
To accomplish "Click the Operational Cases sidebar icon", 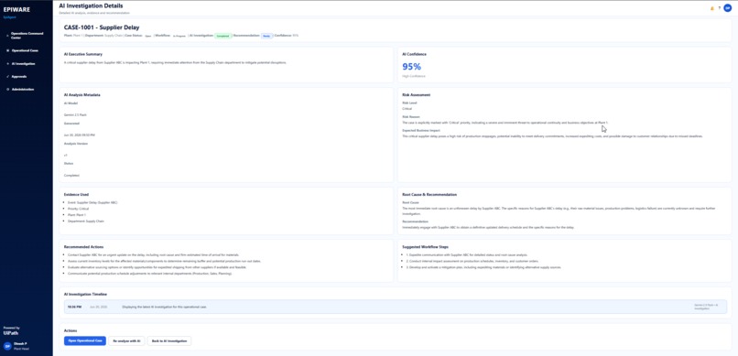I will tap(7, 50).
